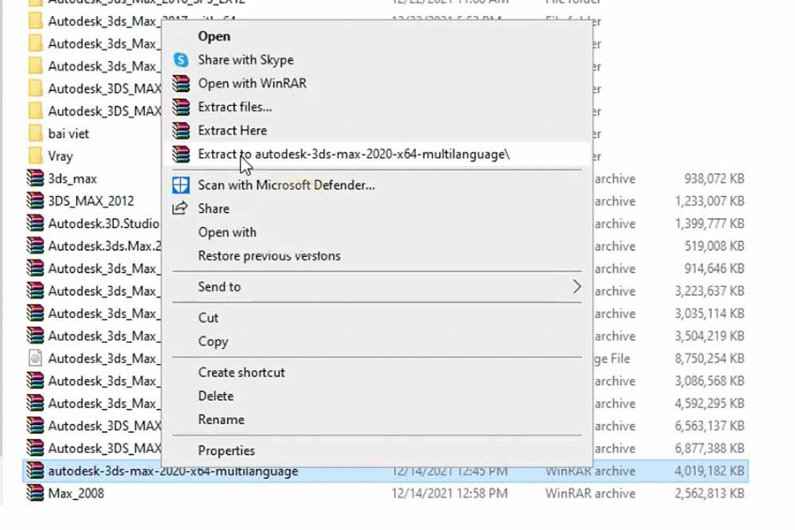
Task: Choose Delete in the context menu
Action: 216,396
